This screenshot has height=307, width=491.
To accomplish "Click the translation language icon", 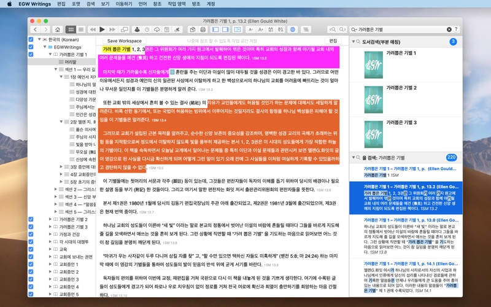I will pyautogui.click(x=280, y=29).
